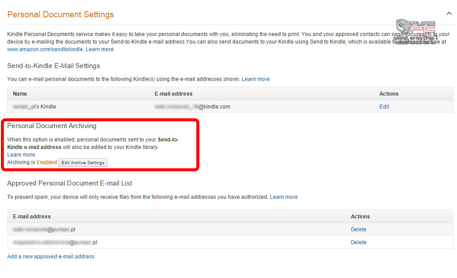Select the first approved e-mail ending in .pl
457x278 pixels.
[44, 230]
